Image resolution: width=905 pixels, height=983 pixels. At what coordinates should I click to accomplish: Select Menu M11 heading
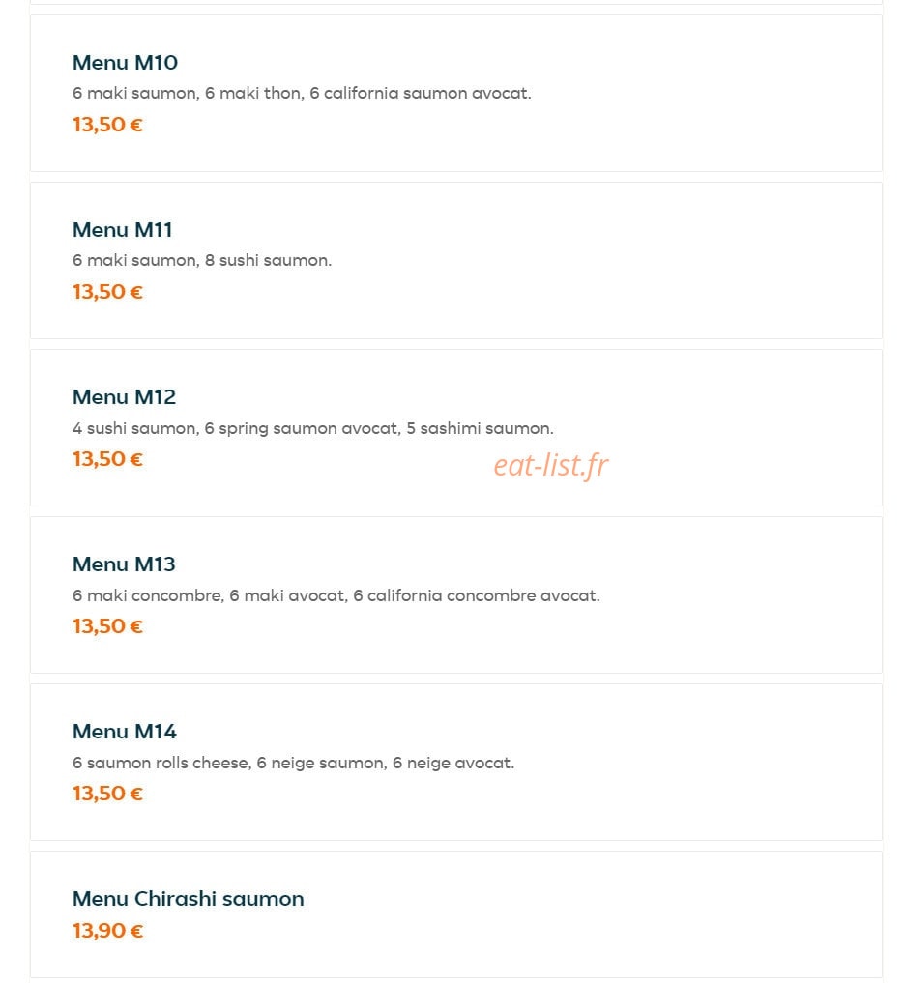[122, 230]
